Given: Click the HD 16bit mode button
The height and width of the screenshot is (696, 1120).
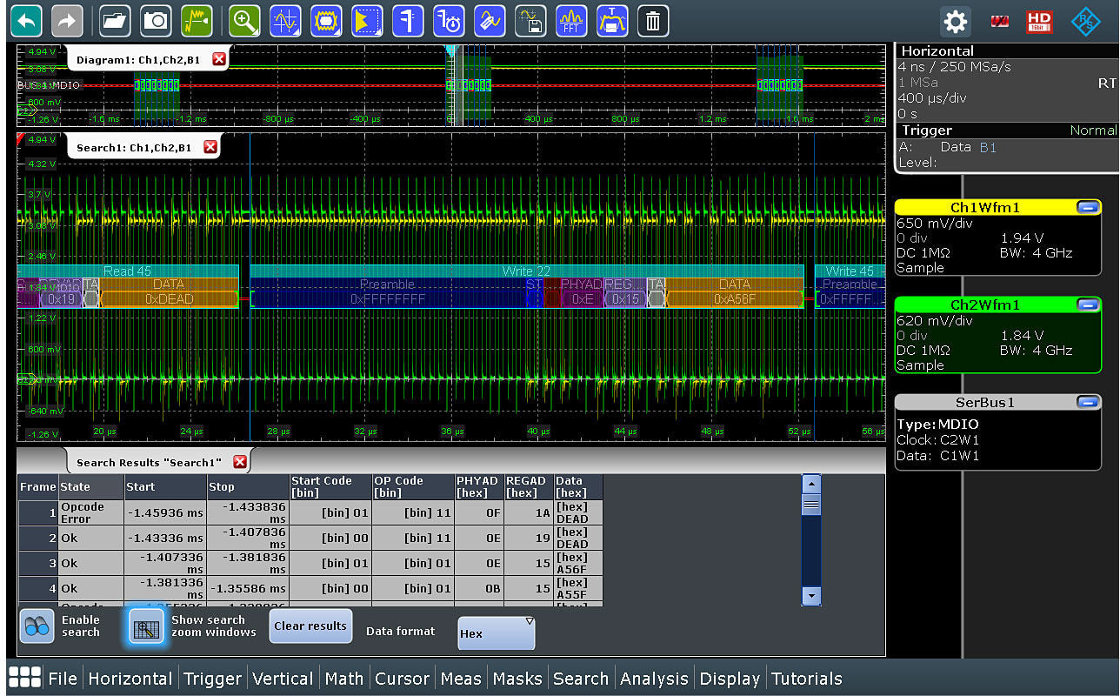Looking at the screenshot, I should tap(1039, 22).
